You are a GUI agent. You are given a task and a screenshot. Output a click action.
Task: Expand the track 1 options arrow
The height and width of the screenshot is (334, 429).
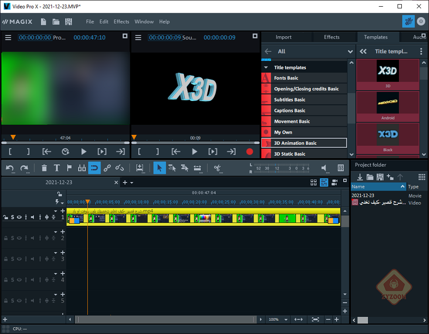tap(56, 211)
